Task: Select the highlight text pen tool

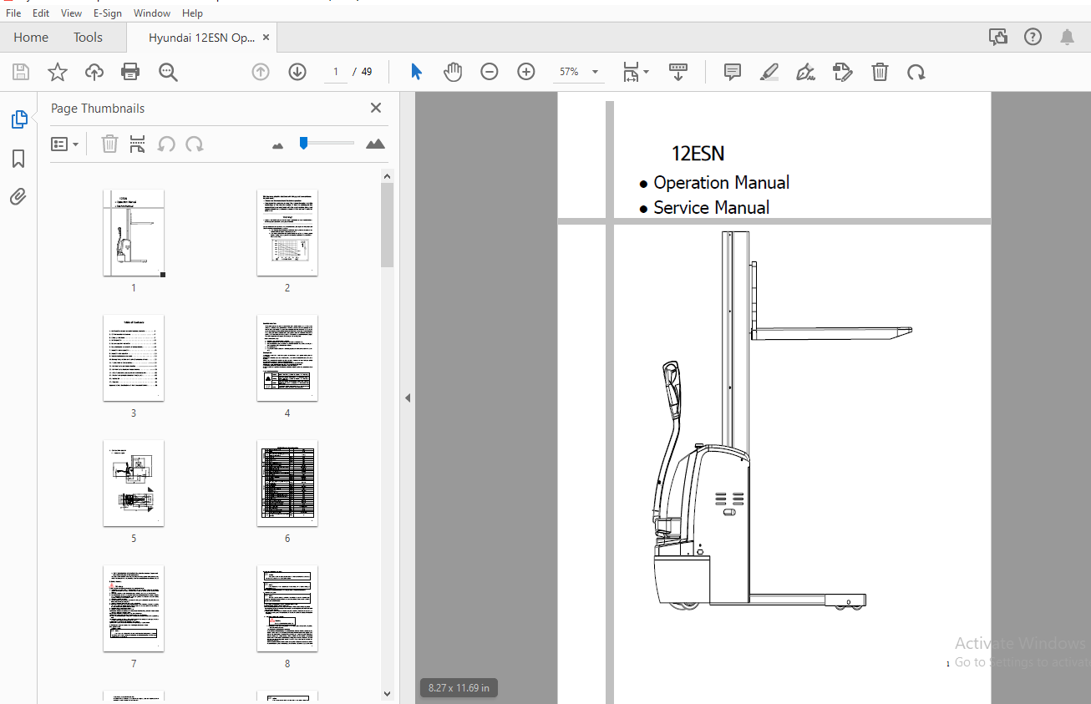Action: (769, 72)
